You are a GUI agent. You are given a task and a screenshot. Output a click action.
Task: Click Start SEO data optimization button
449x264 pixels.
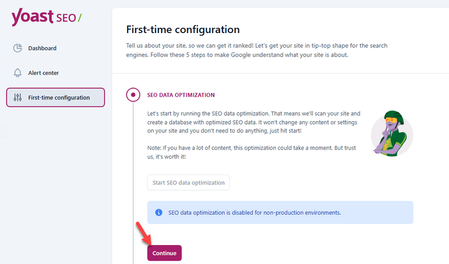coord(188,182)
